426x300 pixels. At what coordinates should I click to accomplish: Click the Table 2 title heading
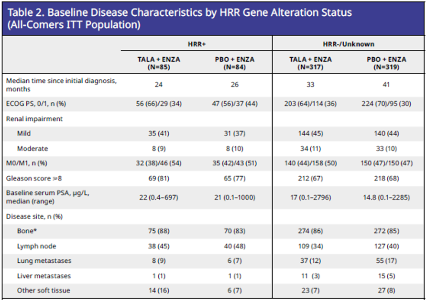[179, 18]
